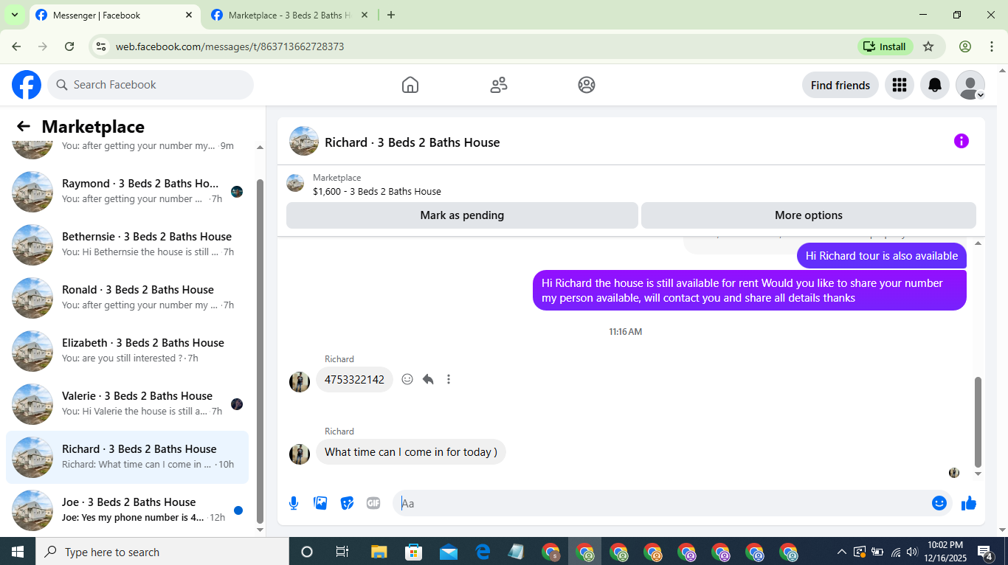This screenshot has width=1008, height=565.
Task: Open a new browser tab
Action: tap(391, 15)
